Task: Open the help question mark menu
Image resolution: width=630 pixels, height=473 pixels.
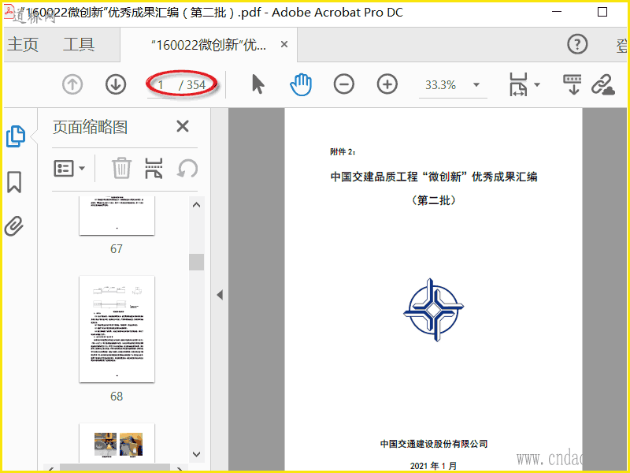Action: [577, 44]
